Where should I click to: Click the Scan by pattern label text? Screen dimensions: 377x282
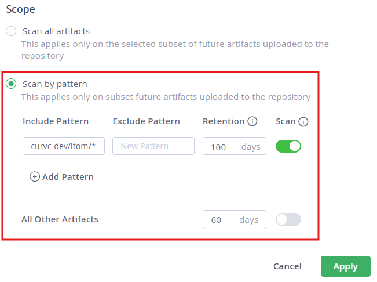pyautogui.click(x=54, y=84)
